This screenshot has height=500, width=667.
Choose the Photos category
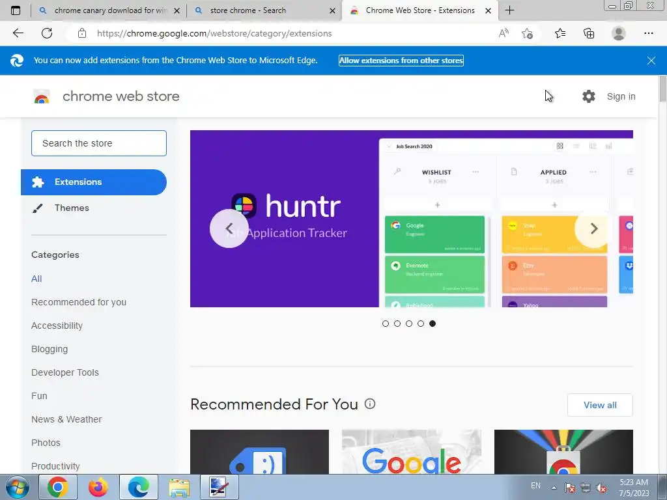click(x=46, y=443)
